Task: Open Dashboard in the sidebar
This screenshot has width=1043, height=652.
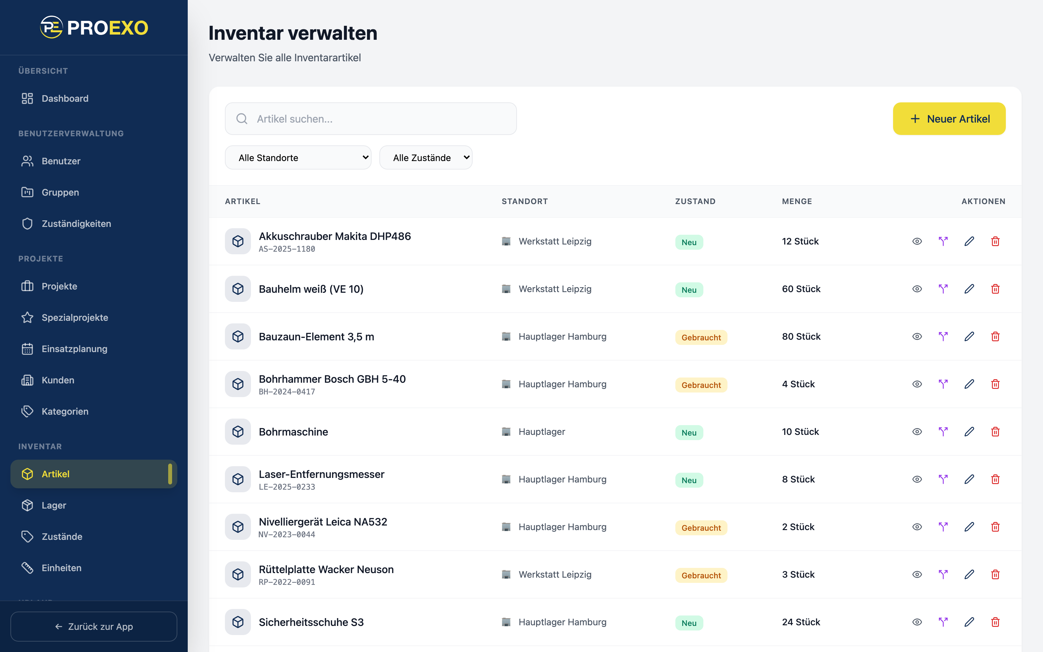Action: [x=94, y=98]
